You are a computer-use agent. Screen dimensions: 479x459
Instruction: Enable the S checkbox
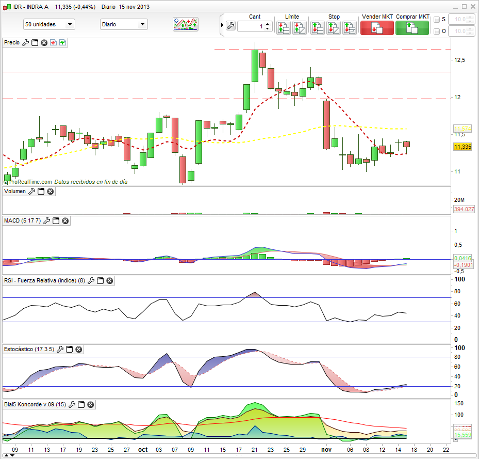click(437, 20)
